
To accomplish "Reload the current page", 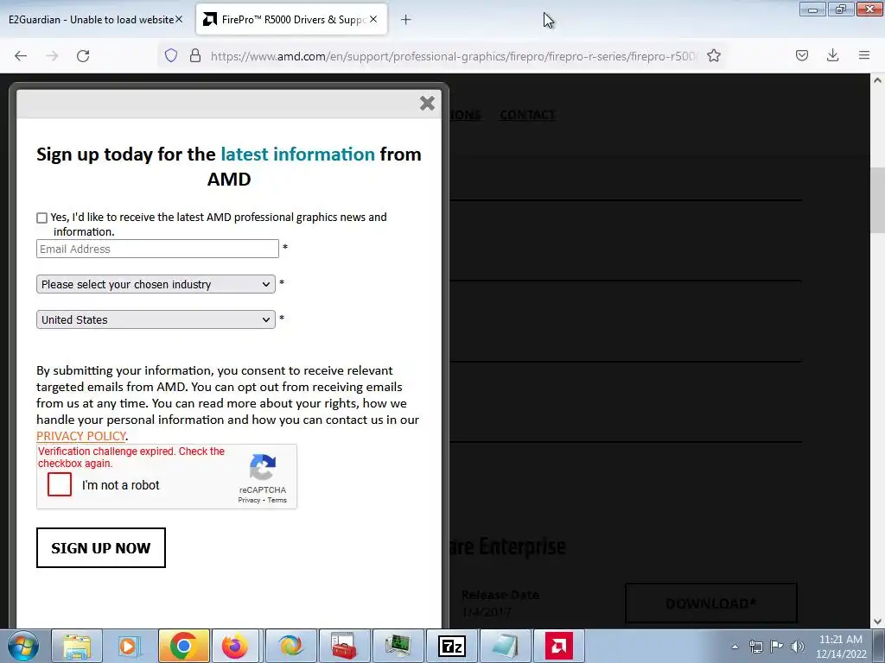I will 83,56.
